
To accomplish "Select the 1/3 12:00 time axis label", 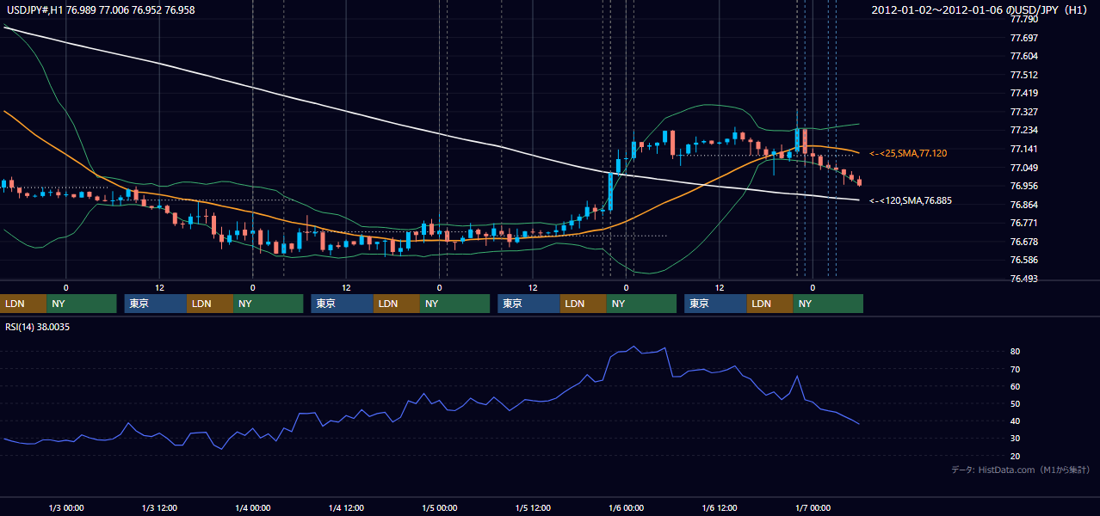I will pos(159,508).
